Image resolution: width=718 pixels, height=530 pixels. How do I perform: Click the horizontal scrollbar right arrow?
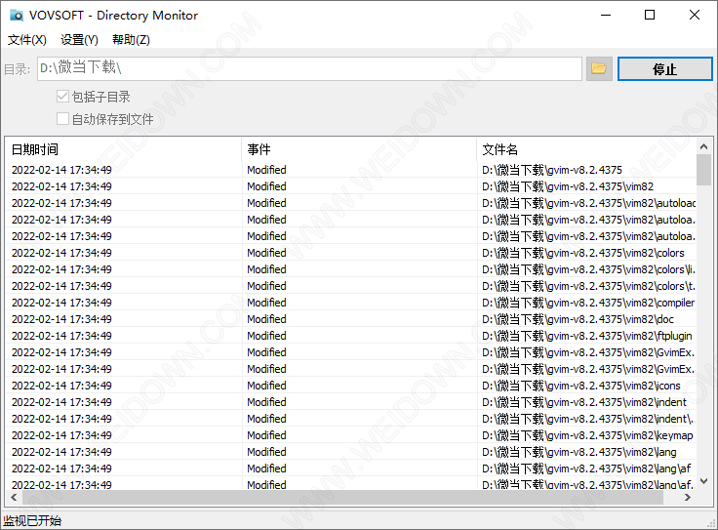point(688,497)
